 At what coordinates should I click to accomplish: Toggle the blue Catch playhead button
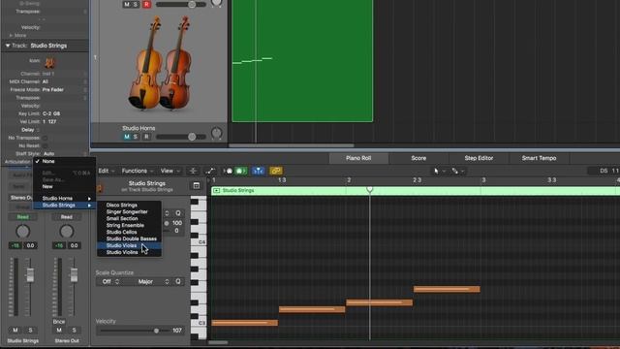[x=259, y=171]
